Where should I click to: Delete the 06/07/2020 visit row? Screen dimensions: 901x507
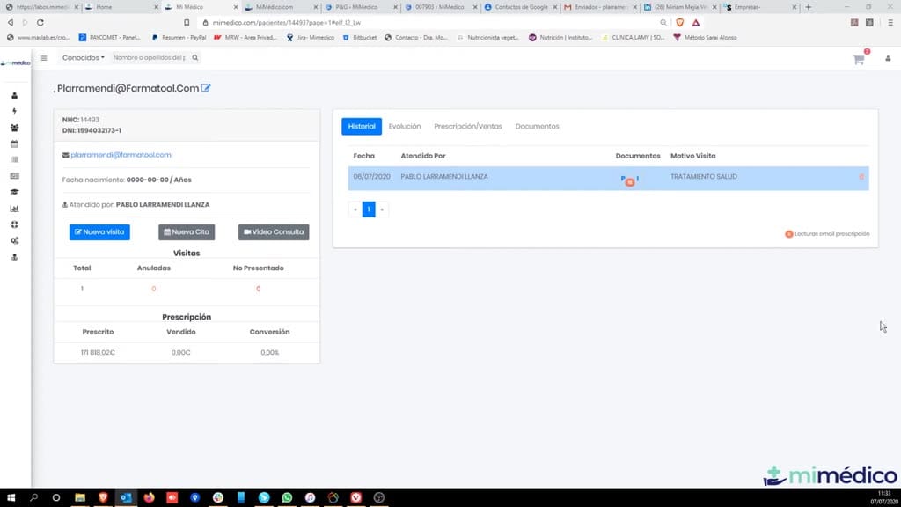pos(861,177)
